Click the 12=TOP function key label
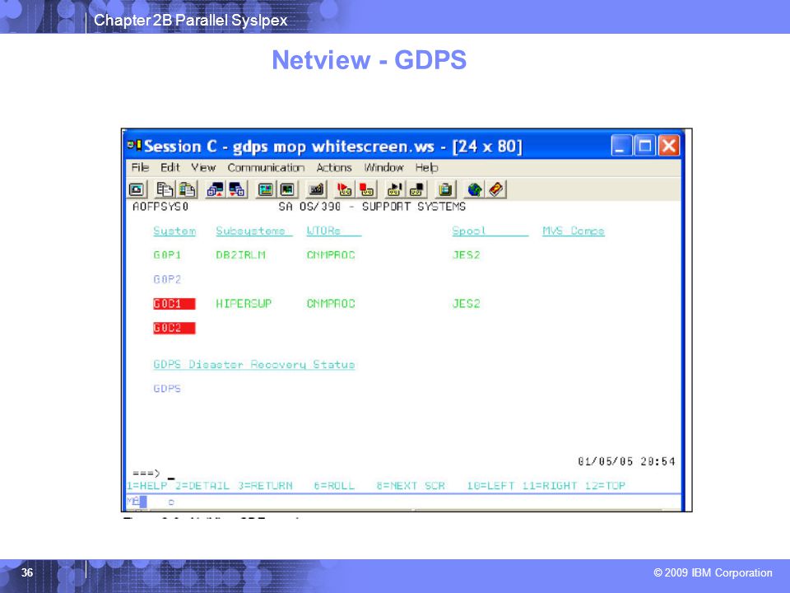The image size is (790, 593). point(605,486)
